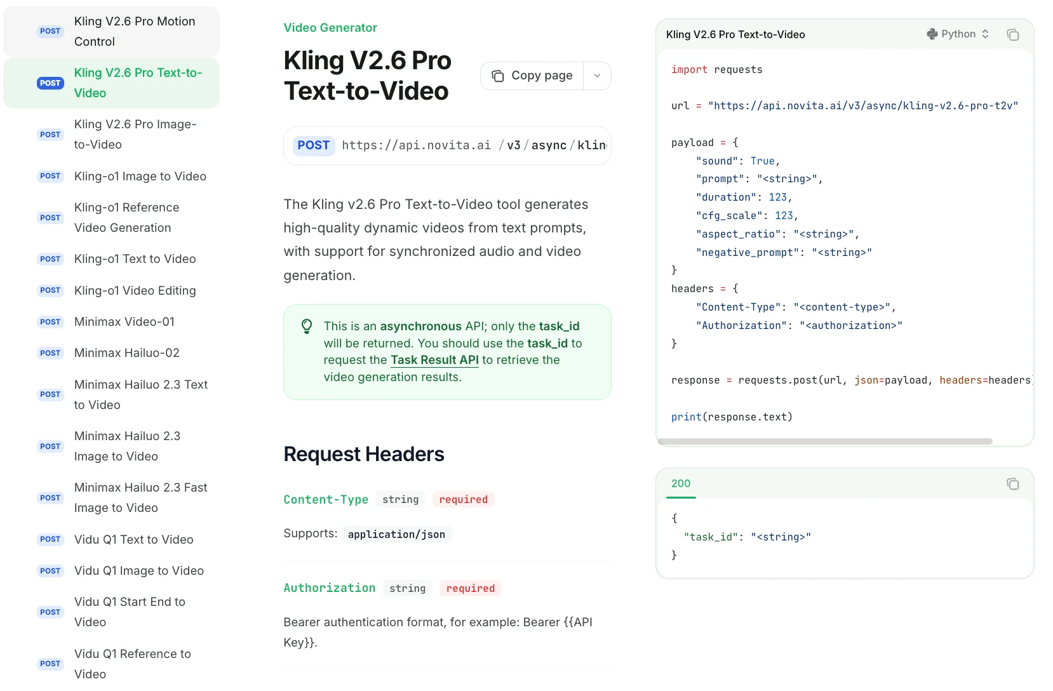Viewport: 1053px width, 691px height.
Task: Select the 200 response tab
Action: click(681, 484)
